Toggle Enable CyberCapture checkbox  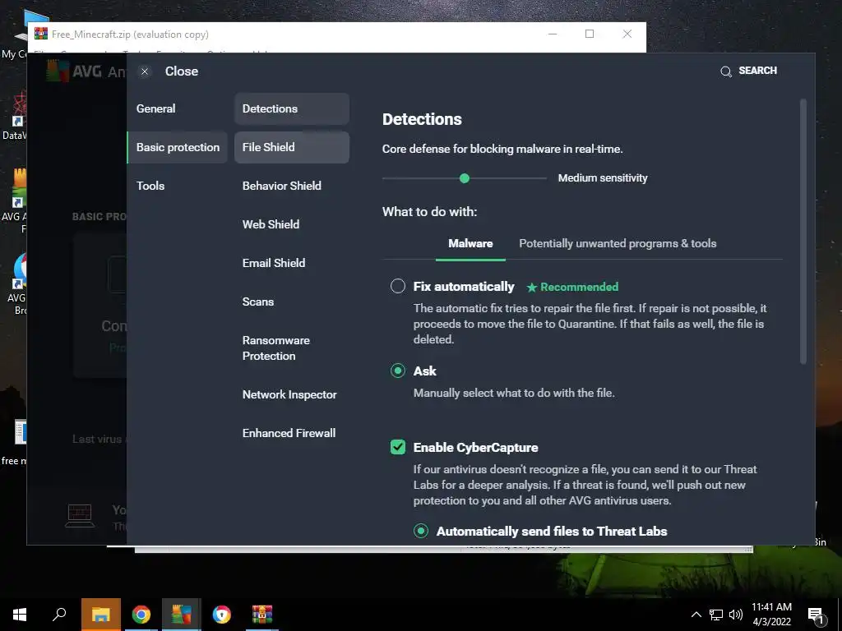click(398, 447)
